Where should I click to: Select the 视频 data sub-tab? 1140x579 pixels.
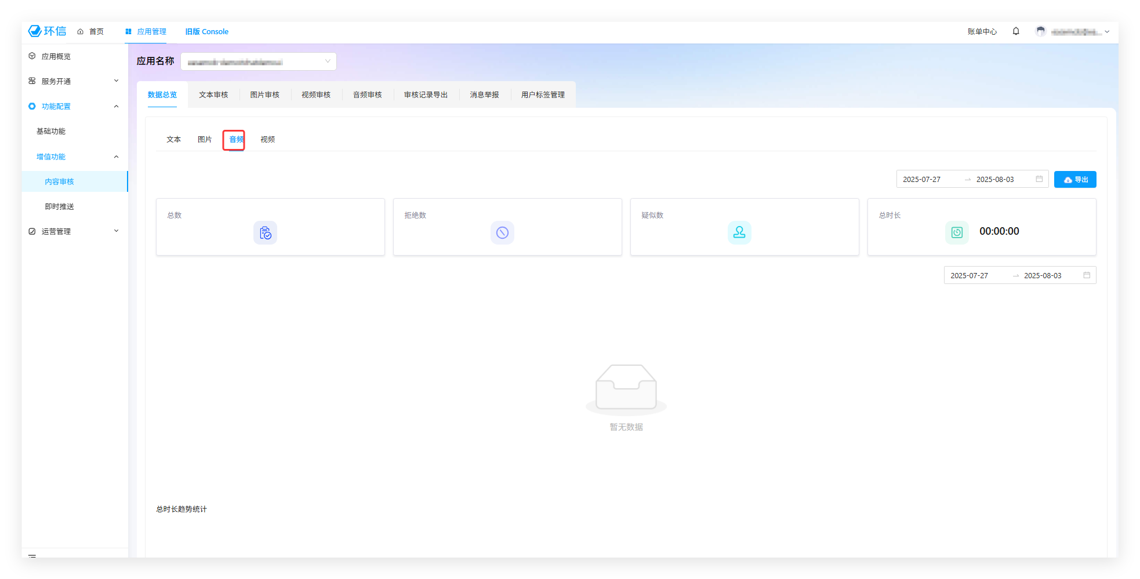[267, 140]
